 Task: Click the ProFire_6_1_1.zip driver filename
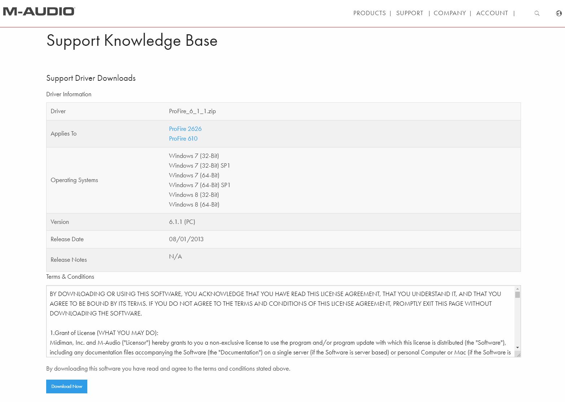(x=192, y=111)
